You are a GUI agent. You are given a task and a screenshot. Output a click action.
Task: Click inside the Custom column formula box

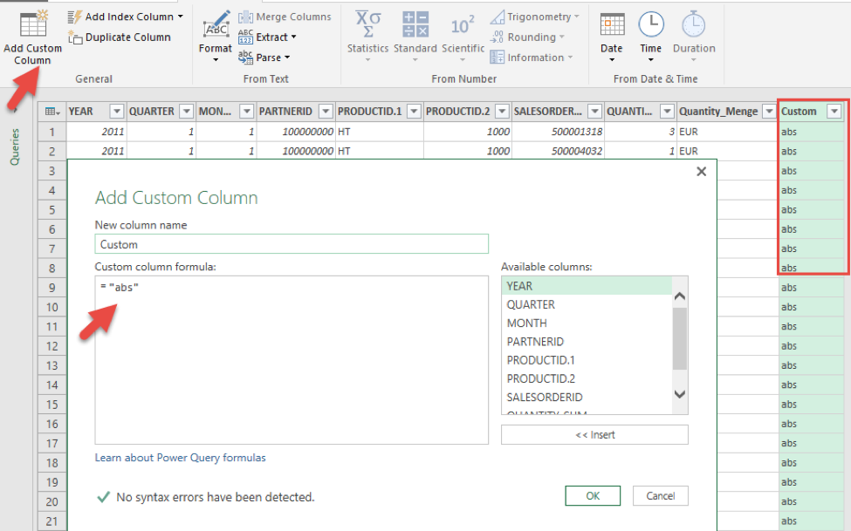click(292, 360)
